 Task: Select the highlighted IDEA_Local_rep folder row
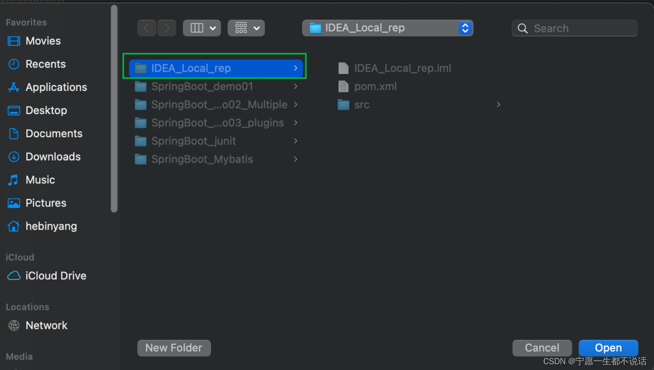click(216, 68)
